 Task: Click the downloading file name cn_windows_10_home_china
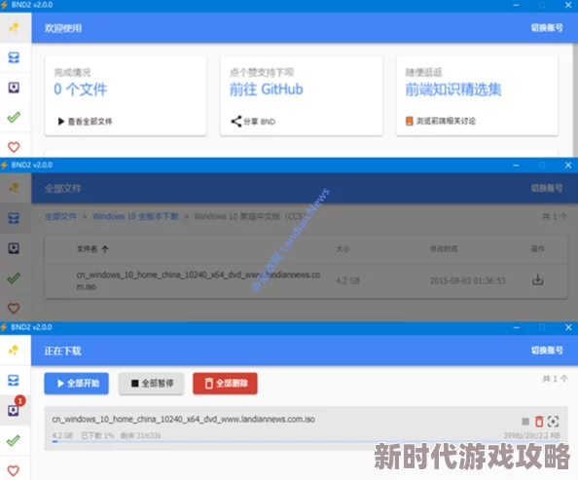[x=184, y=420]
